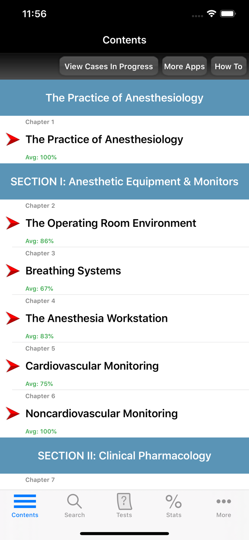Select Noncardiovascular Monitoring chapter title

101,413
